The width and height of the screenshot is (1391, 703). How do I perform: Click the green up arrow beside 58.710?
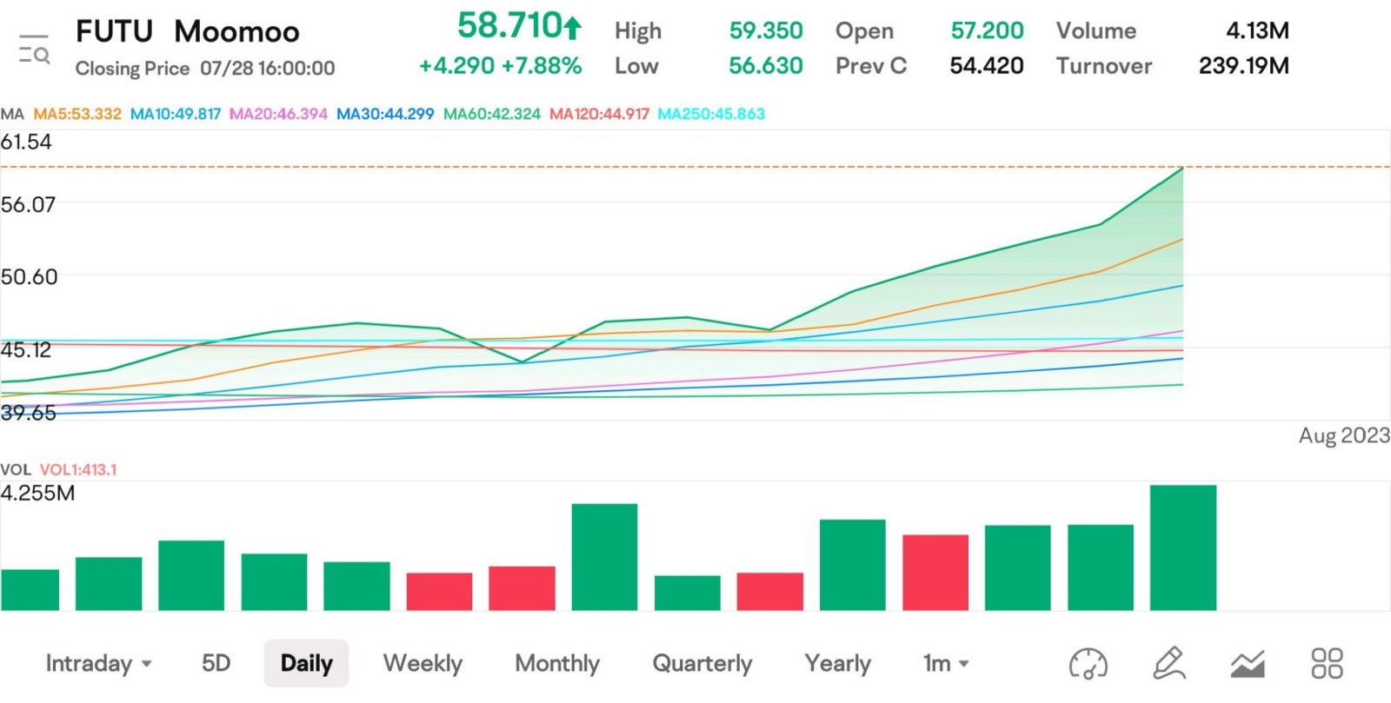(x=571, y=28)
